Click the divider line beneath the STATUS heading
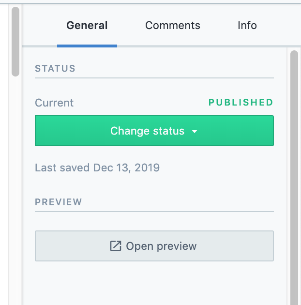301x305 pixels. click(x=154, y=78)
